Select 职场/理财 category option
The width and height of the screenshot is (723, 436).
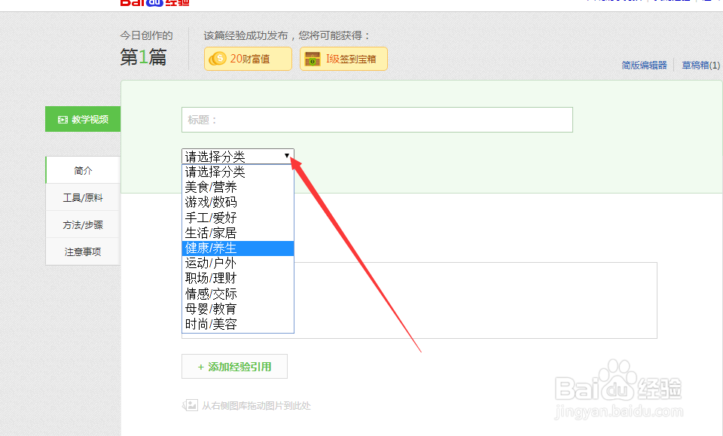[238, 279]
